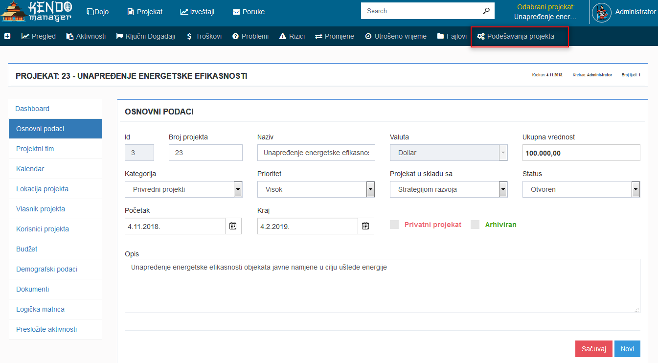
Task: Open the Kraj calendar picker icon
Action: point(365,226)
